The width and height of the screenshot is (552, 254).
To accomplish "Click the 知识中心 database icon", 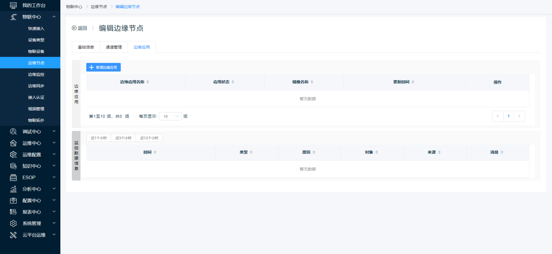I will (13, 166).
